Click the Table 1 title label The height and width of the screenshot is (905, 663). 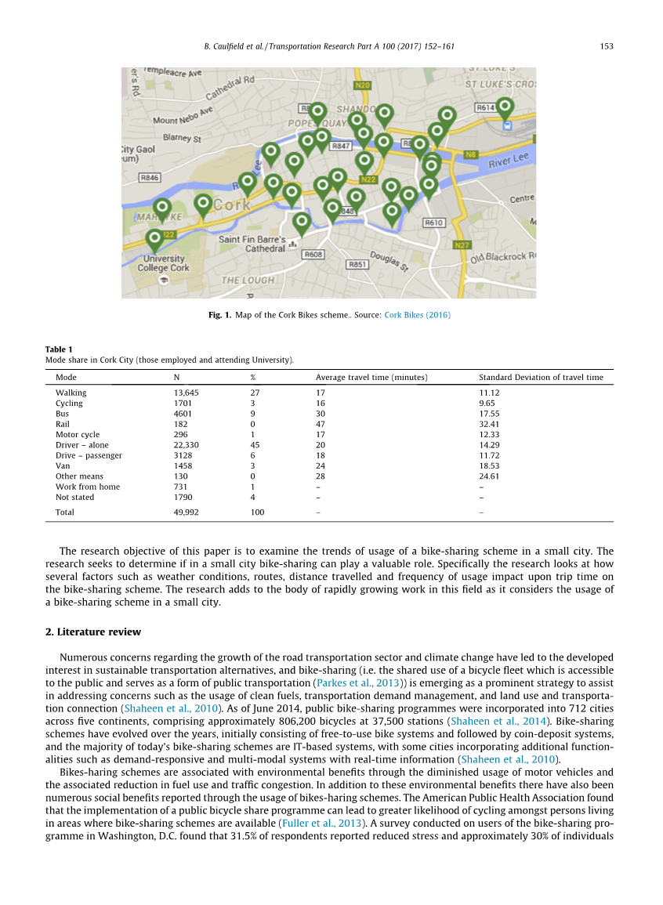(x=59, y=349)
